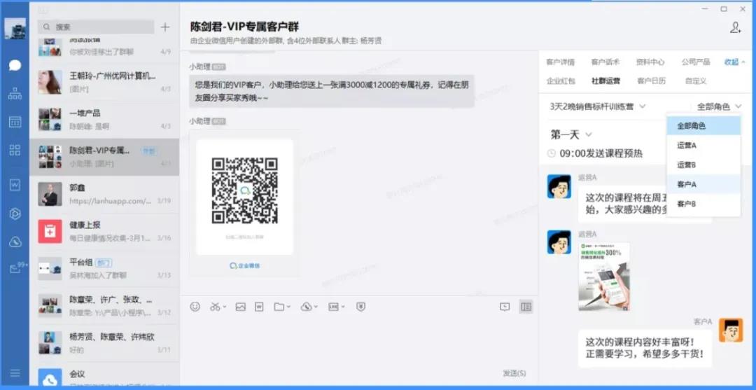
Task: Expand the 全部角色 role dropdown
Action: click(x=719, y=106)
